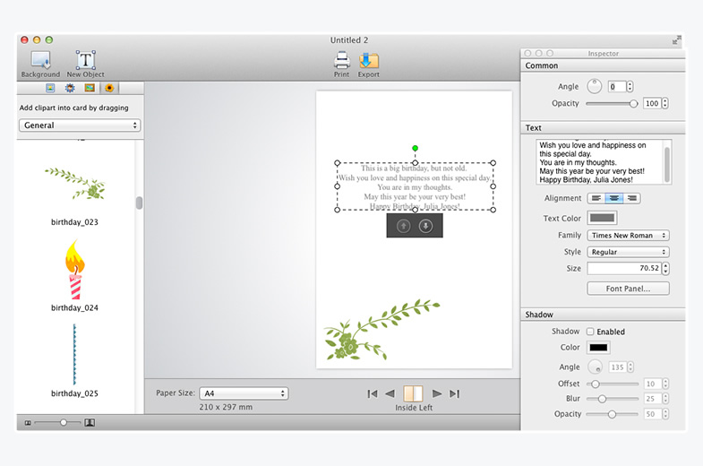Set text alignment to right
703x466 pixels.
point(631,198)
